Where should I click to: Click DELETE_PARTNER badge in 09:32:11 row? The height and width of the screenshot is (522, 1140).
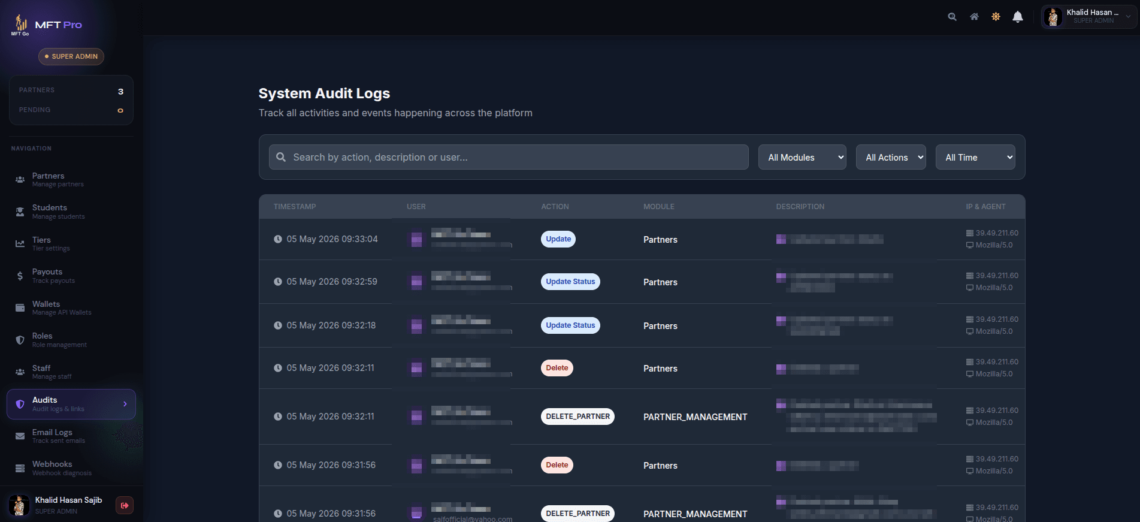point(577,417)
